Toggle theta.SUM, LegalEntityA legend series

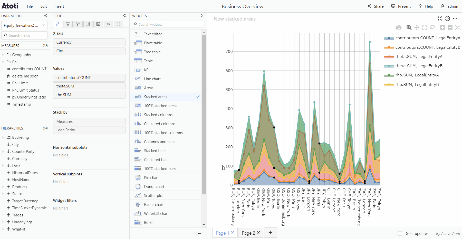tap(413, 57)
